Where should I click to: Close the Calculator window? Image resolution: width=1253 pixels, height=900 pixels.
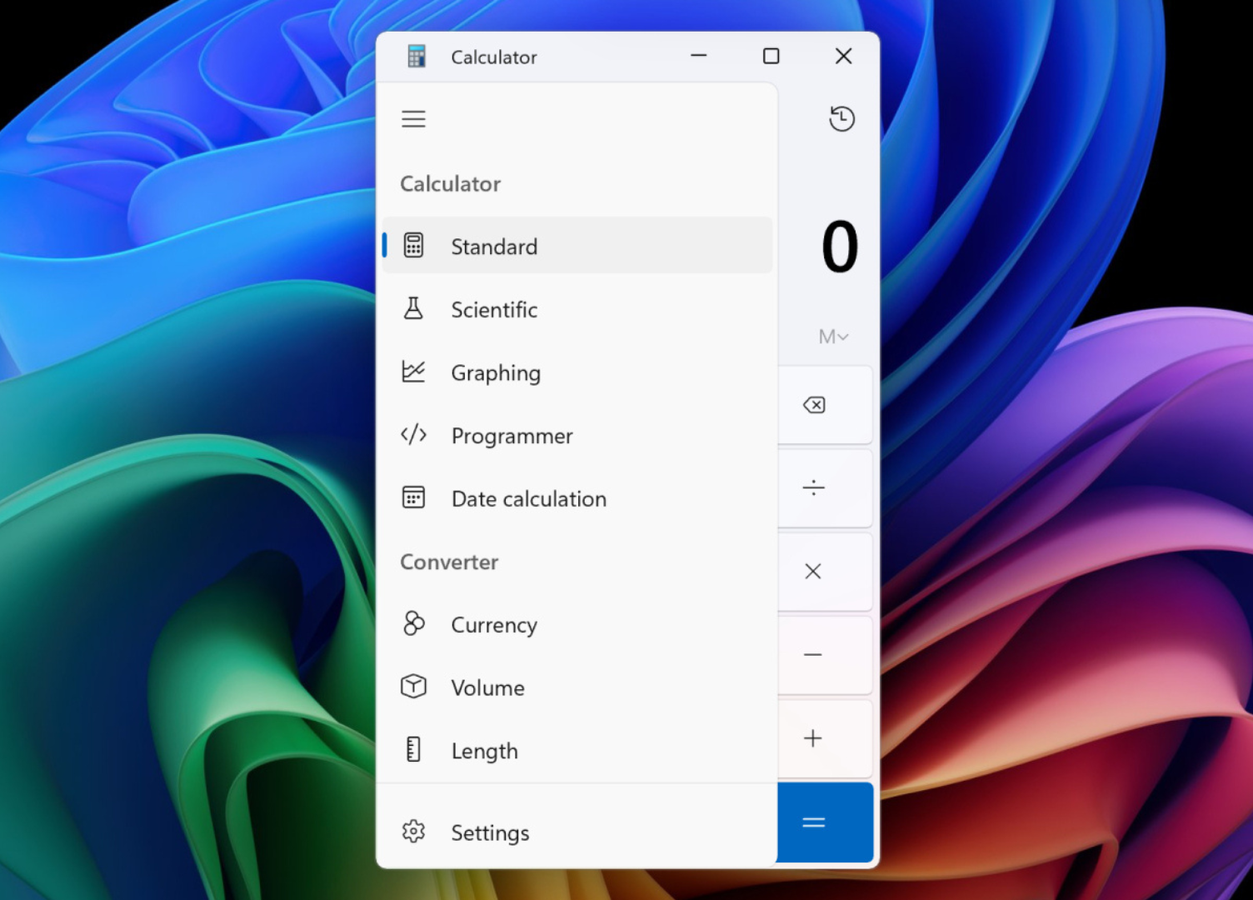pos(843,56)
